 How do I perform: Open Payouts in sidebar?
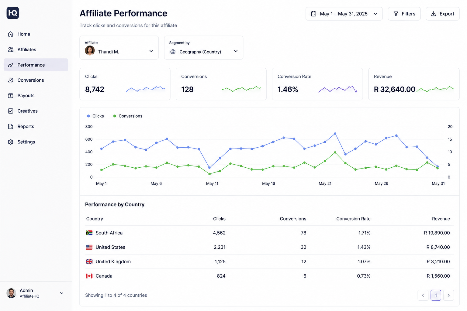[36, 96]
